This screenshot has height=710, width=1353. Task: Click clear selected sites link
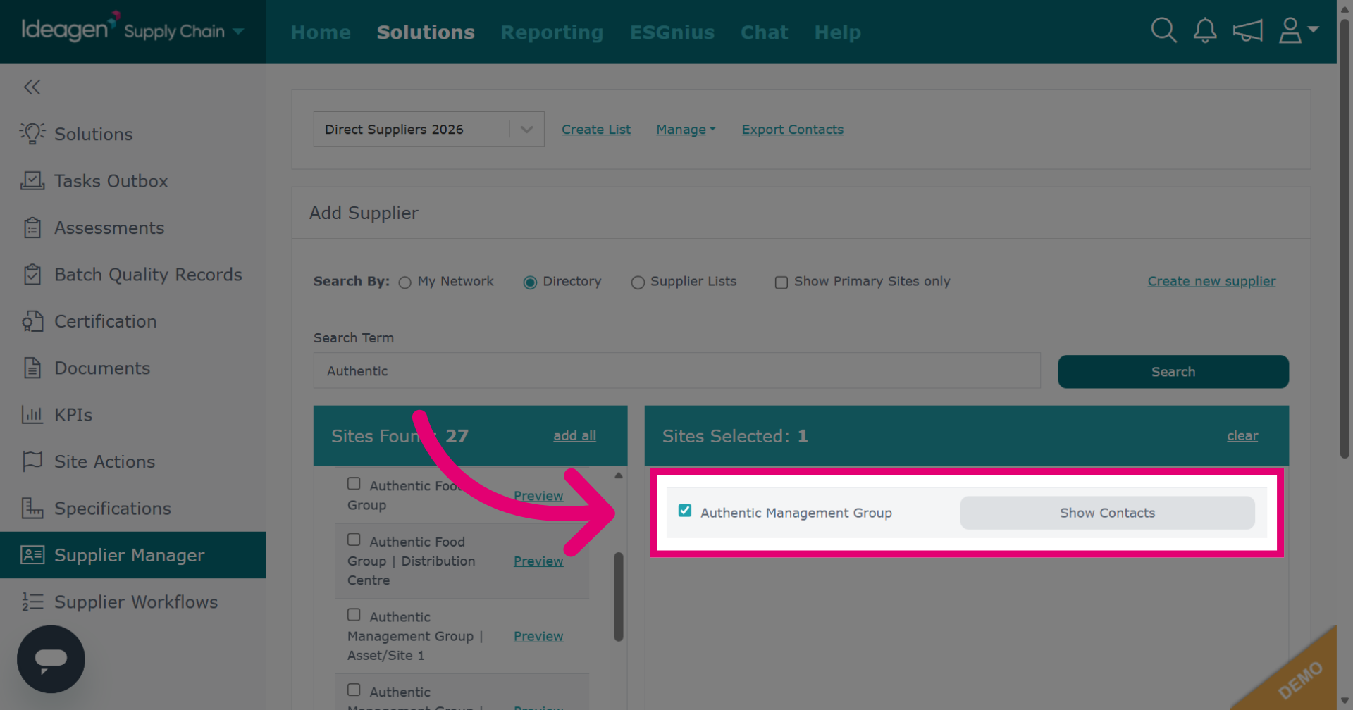coord(1242,436)
